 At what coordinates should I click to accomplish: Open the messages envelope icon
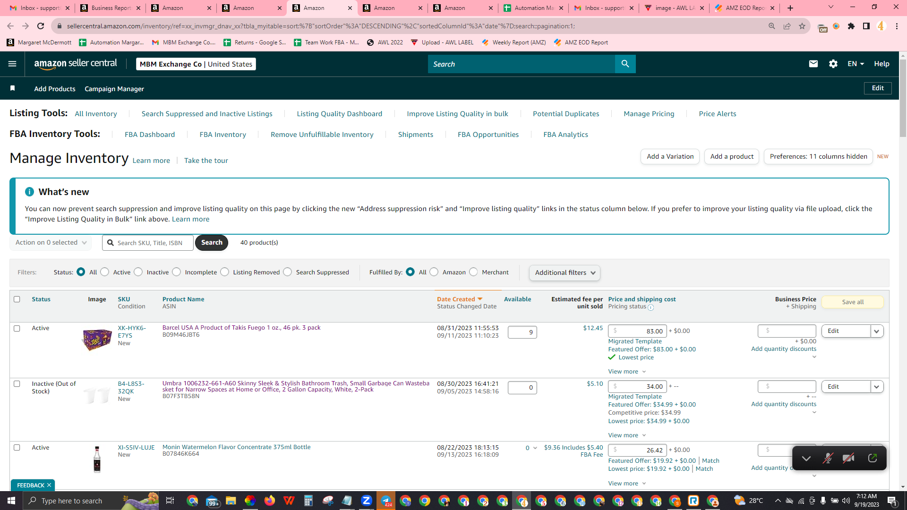tap(813, 64)
